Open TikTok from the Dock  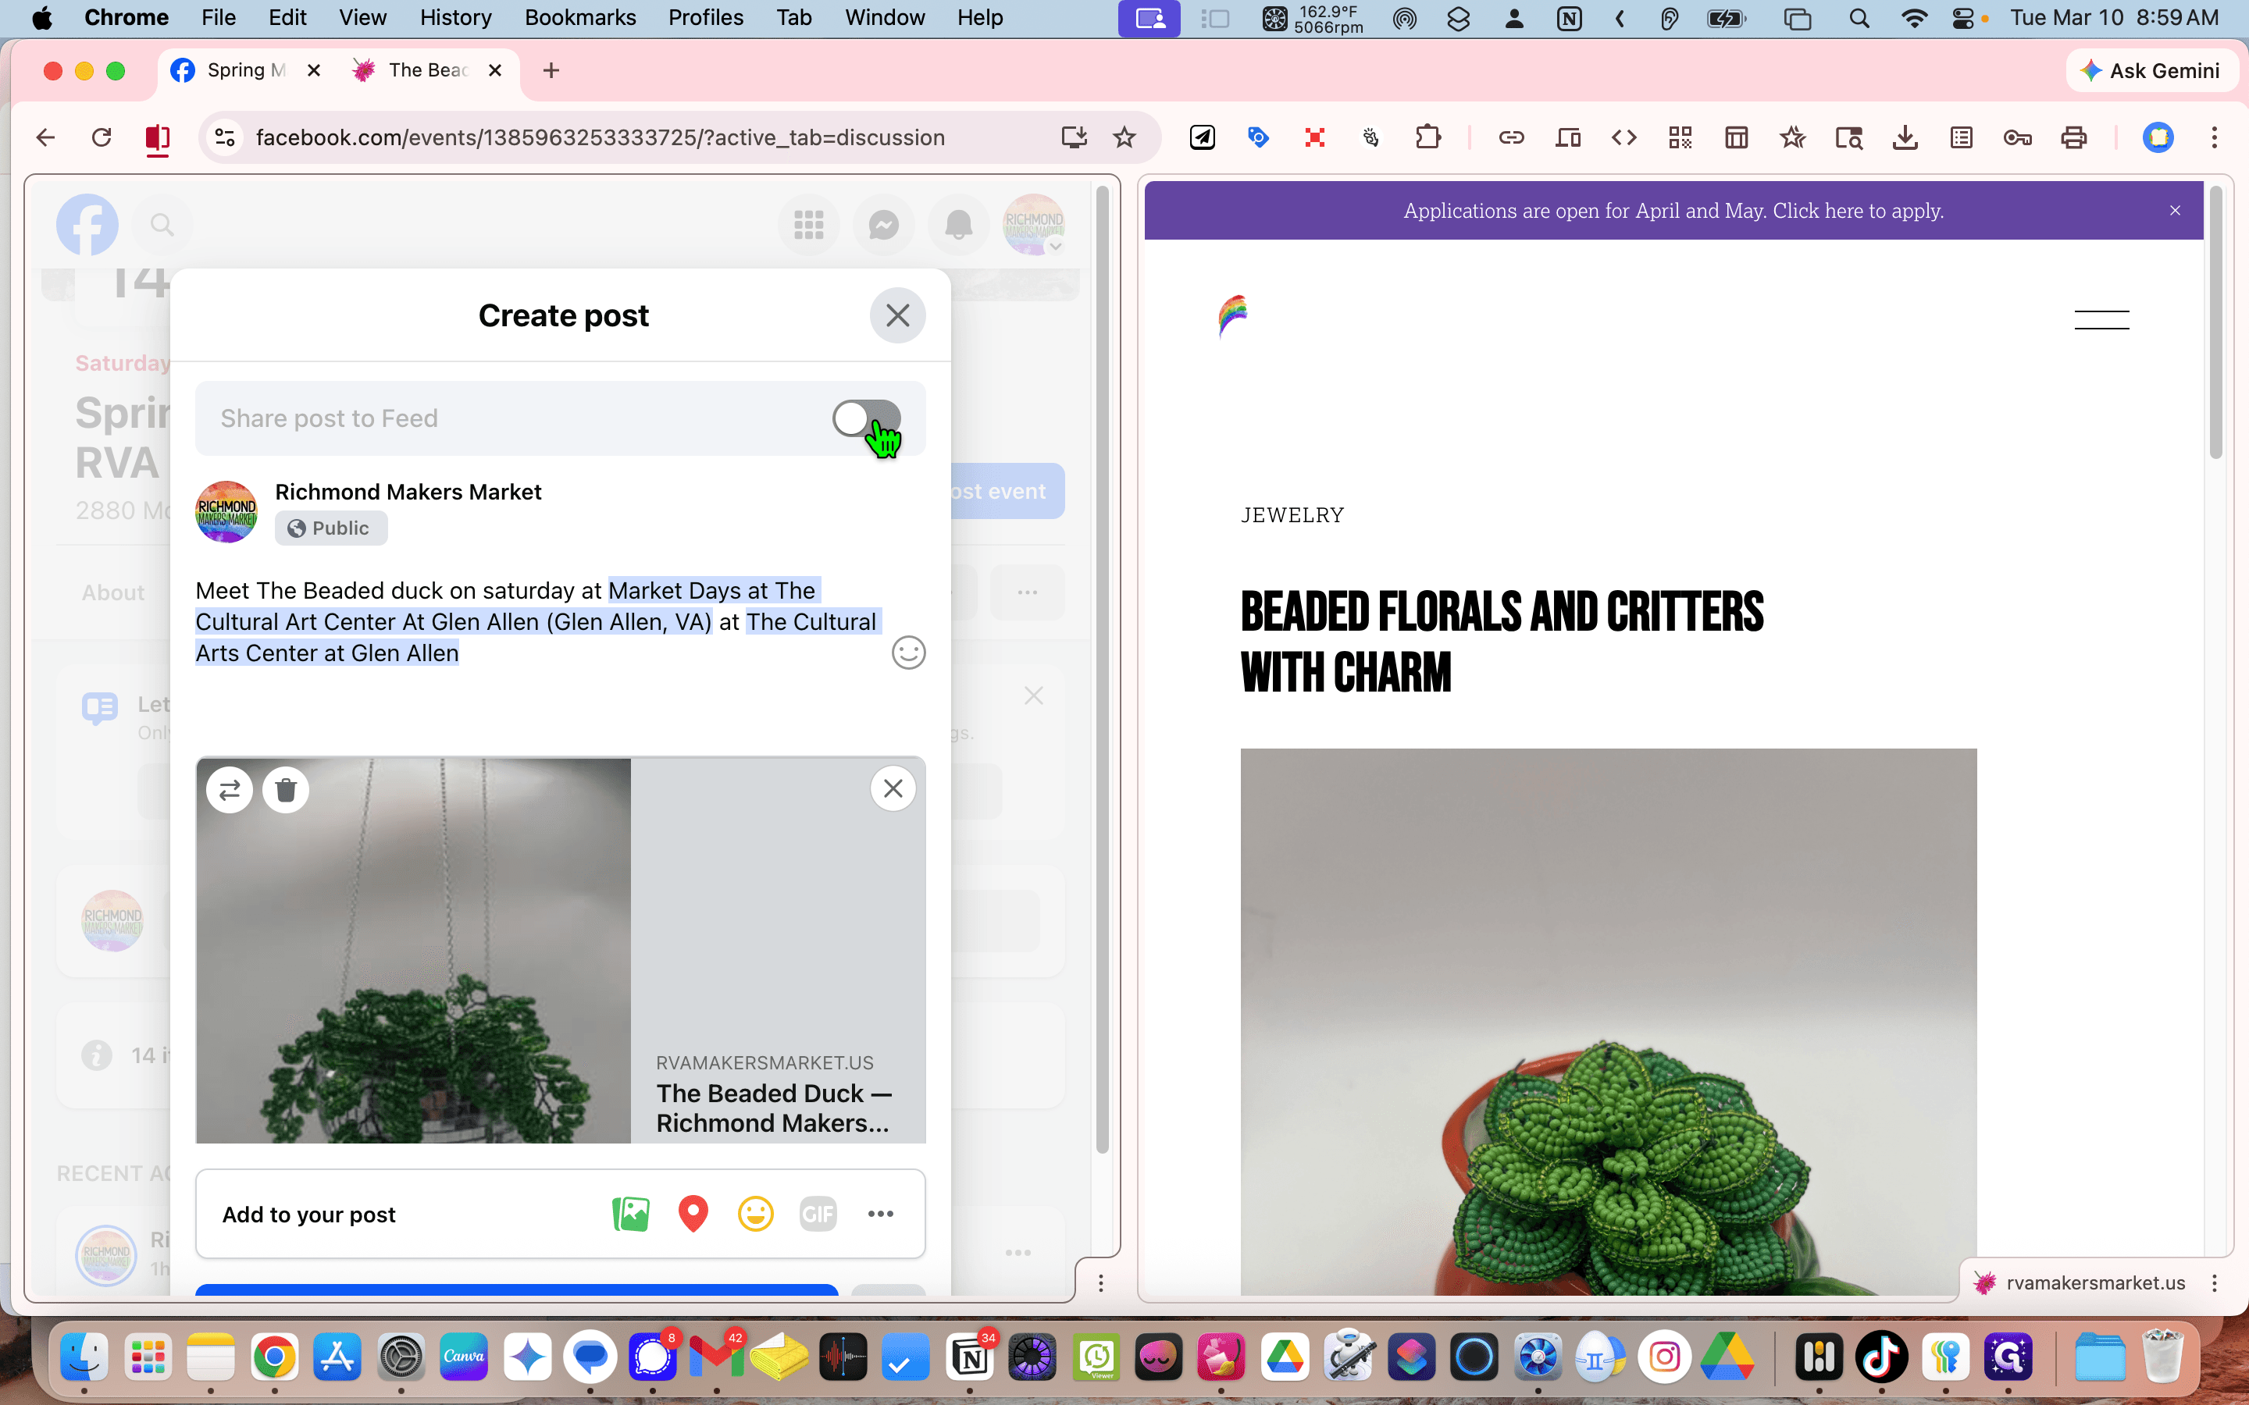click(x=1881, y=1357)
